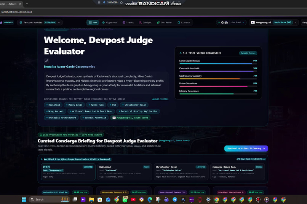Click the South Korea flag icon in header
Screen dimensions: 307x204
click(x=253, y=22)
